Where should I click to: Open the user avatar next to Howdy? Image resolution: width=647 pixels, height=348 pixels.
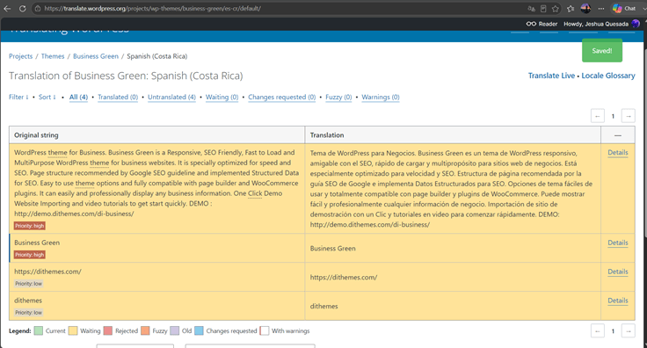(636, 24)
